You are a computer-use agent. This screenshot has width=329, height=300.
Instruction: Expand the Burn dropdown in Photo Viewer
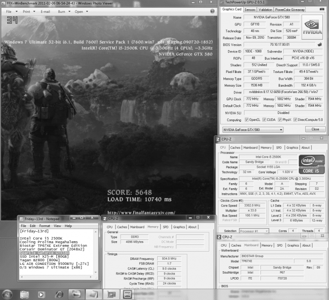click(69, 11)
